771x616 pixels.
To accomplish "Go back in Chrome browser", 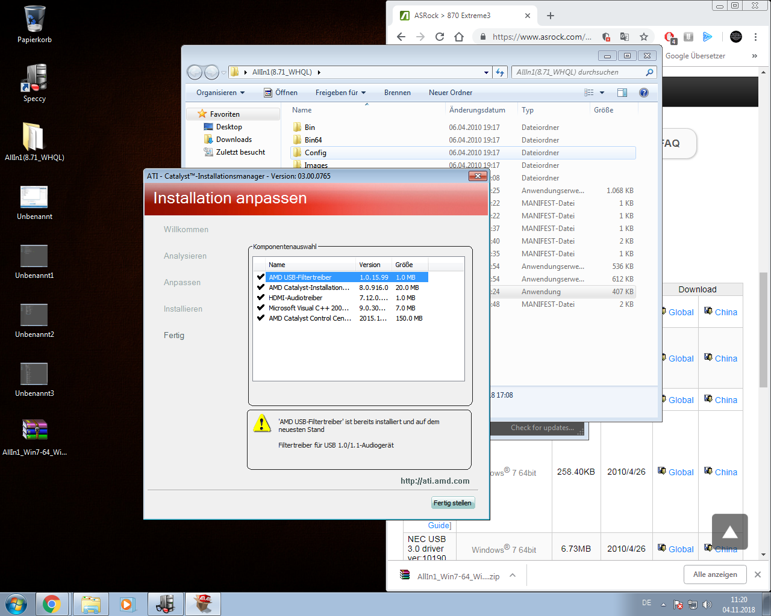I will 401,37.
